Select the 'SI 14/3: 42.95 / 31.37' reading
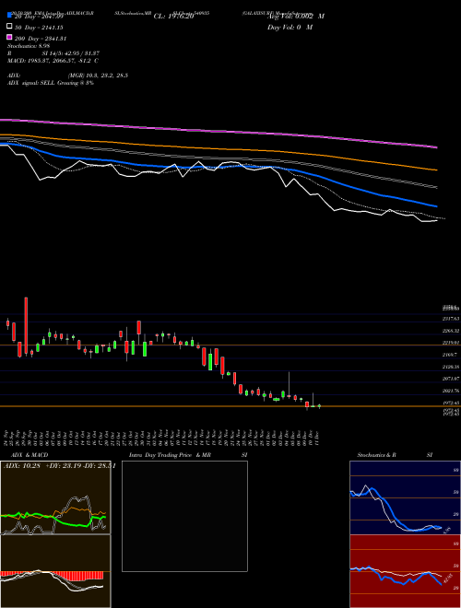Screen dimensions: 461x608 (x=71, y=53)
